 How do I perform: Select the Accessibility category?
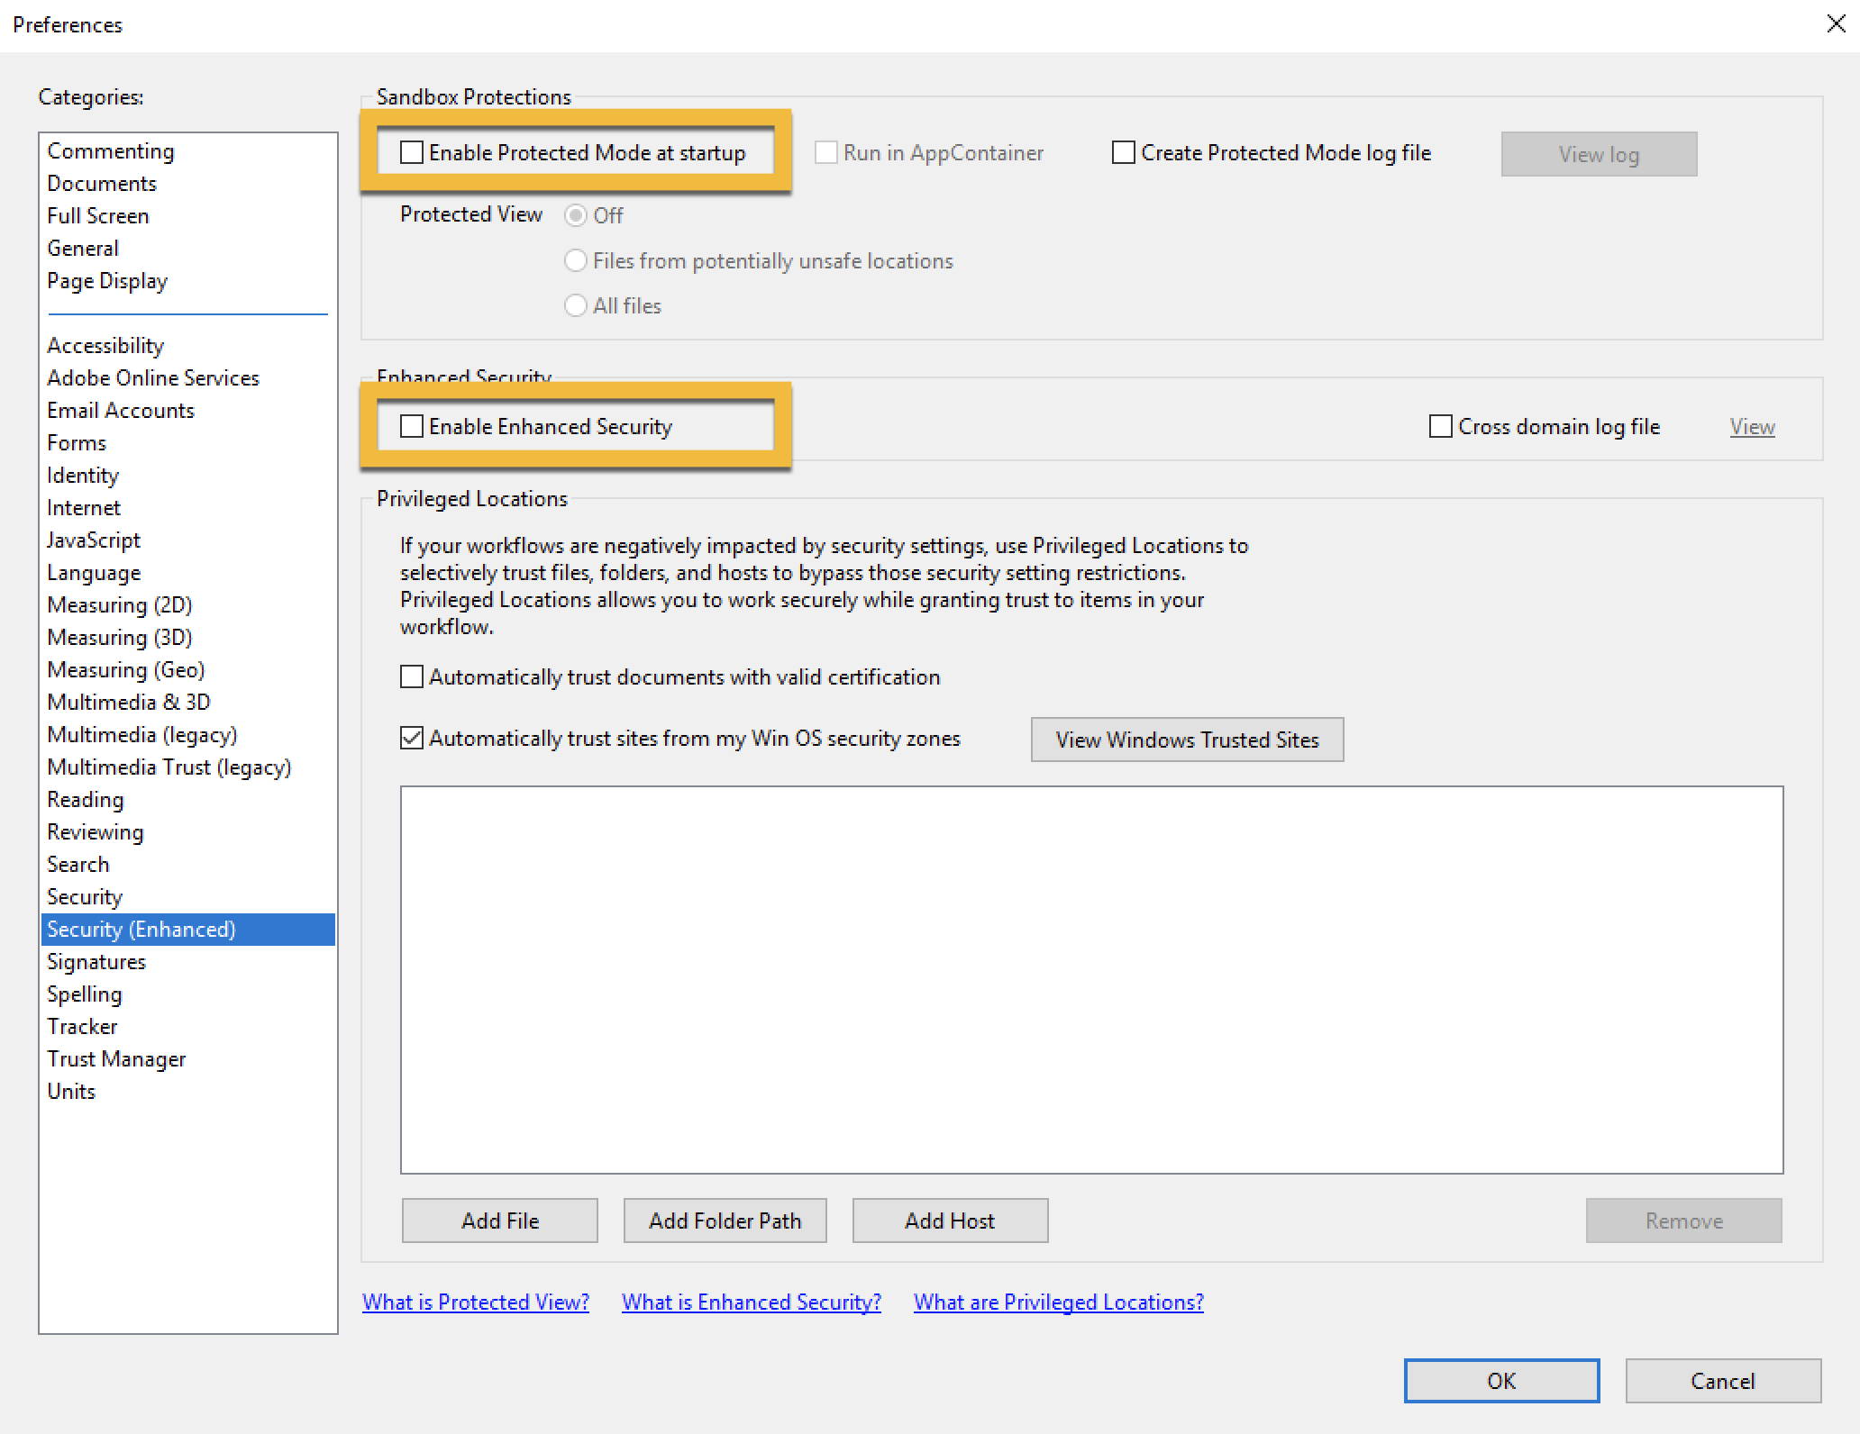105,346
